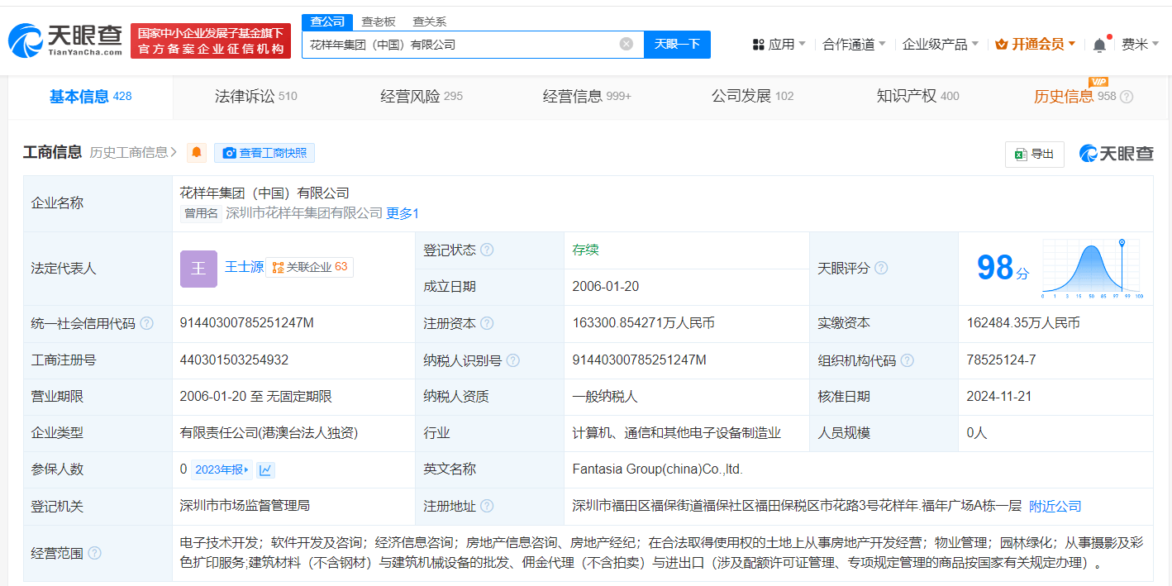Click the TianYanCha logo
1172x586 pixels.
pos(64,40)
